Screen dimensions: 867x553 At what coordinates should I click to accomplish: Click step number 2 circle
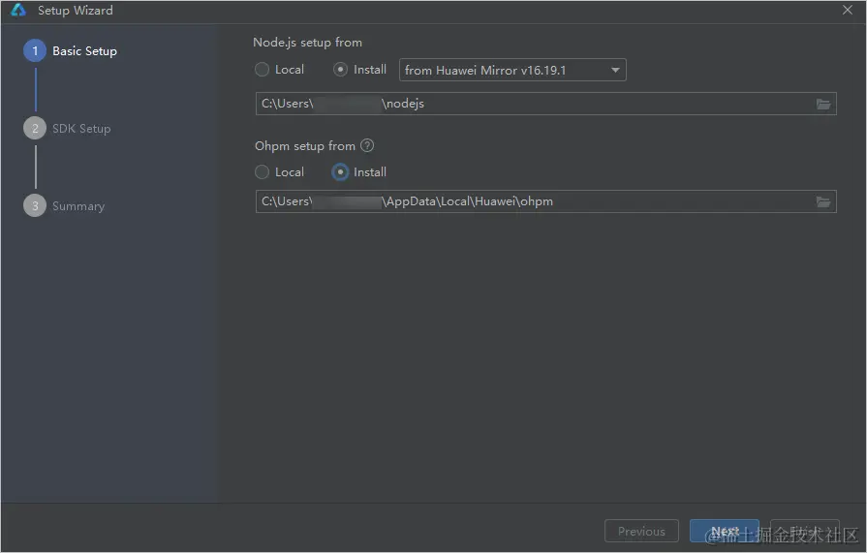35,128
